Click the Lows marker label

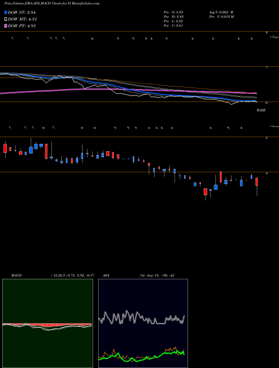pyautogui.click(x=275, y=126)
